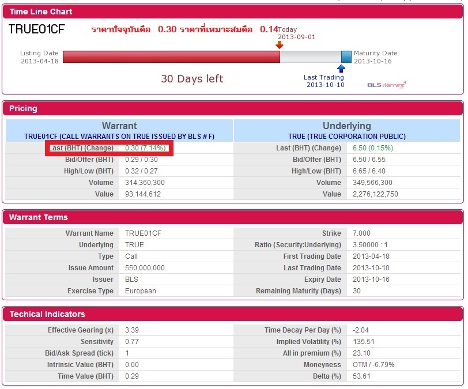This screenshot has width=468, height=389.
Task: Click the Underlying value TRUE in Warrant Terms
Action: [x=134, y=245]
